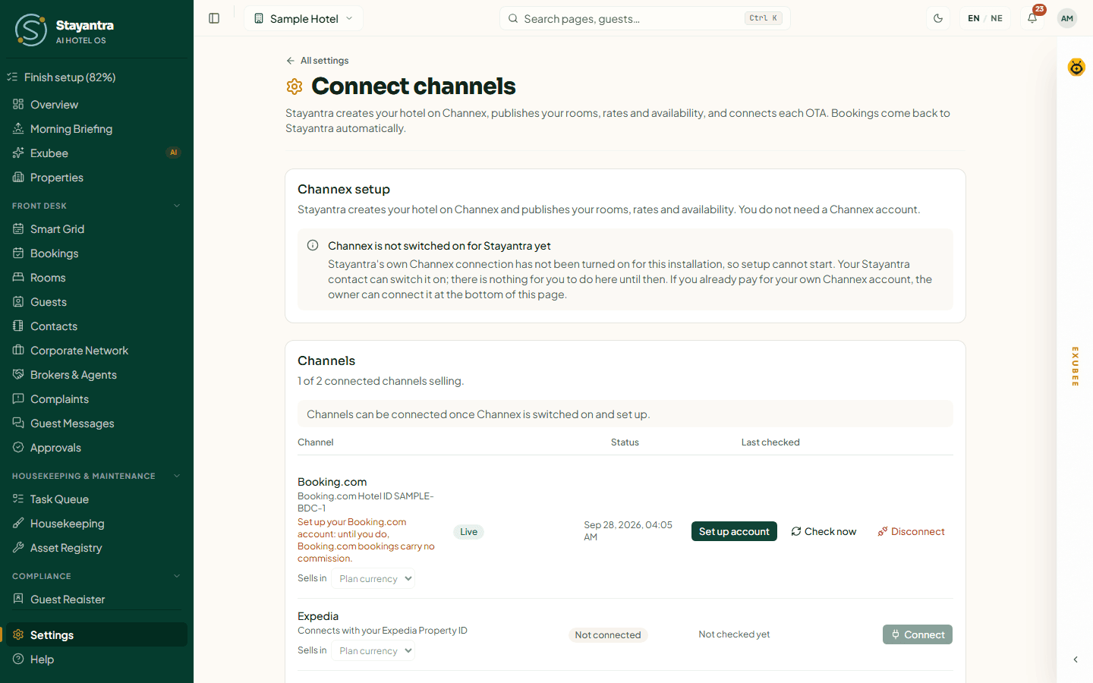
Task: Go to Overview page
Action: point(96,105)
